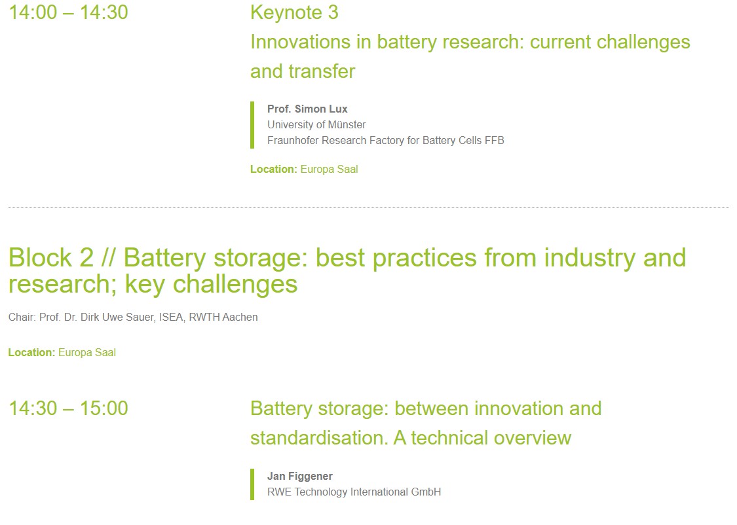The width and height of the screenshot is (737, 525).
Task: Select Fraunhofer Research Factory for Battery Cells FFB
Action: [385, 140]
